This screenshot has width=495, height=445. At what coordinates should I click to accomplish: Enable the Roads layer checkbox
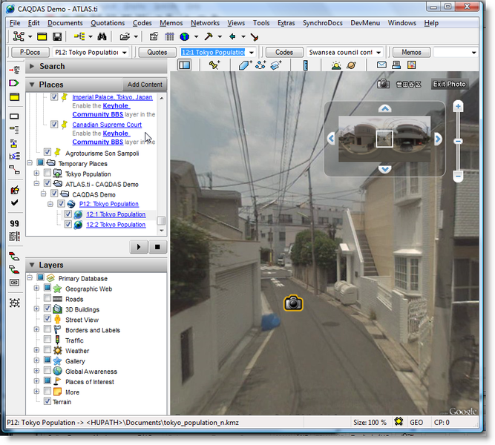47,299
